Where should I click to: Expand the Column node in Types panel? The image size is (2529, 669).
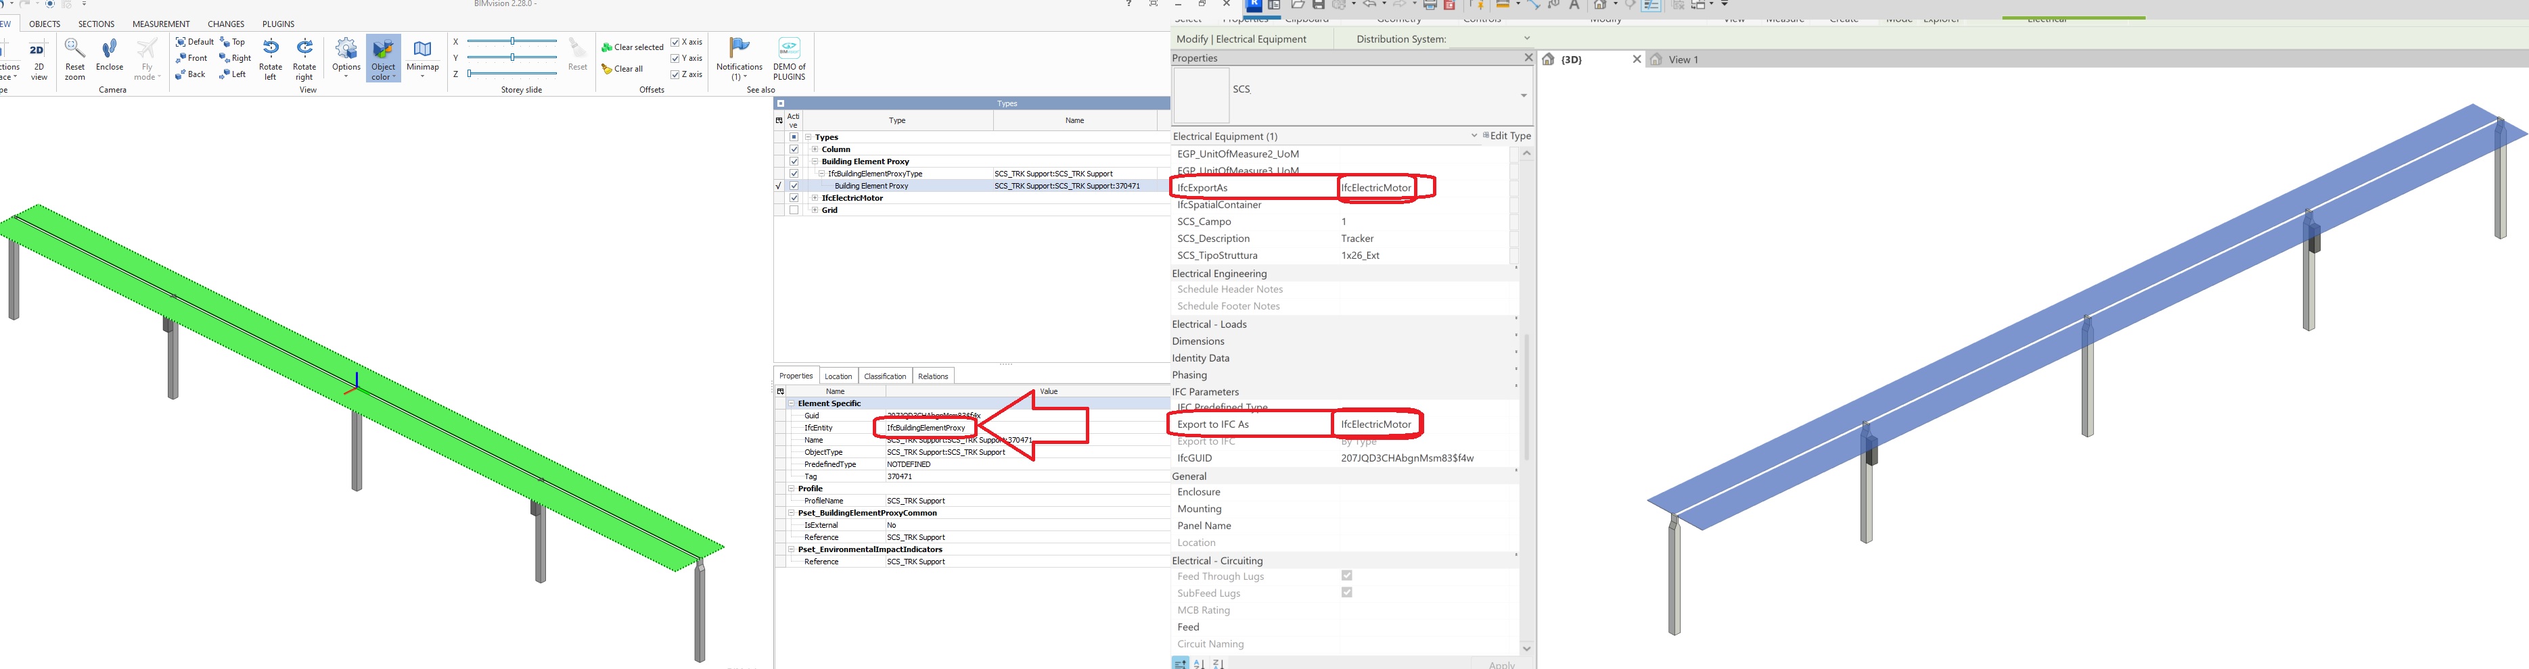point(815,149)
